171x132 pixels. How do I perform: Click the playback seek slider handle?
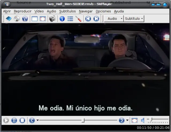83,120
